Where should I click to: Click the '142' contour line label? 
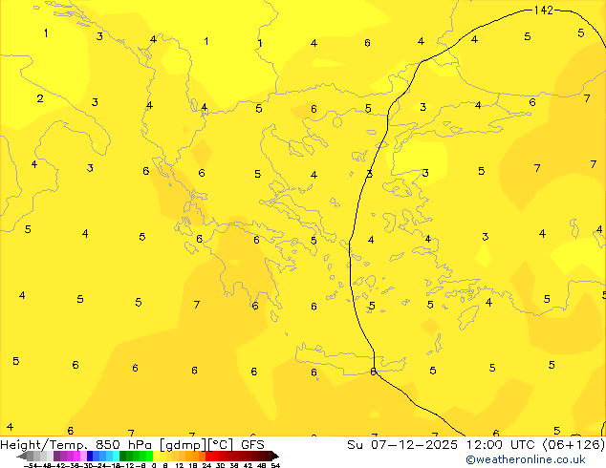pyautogui.click(x=543, y=11)
